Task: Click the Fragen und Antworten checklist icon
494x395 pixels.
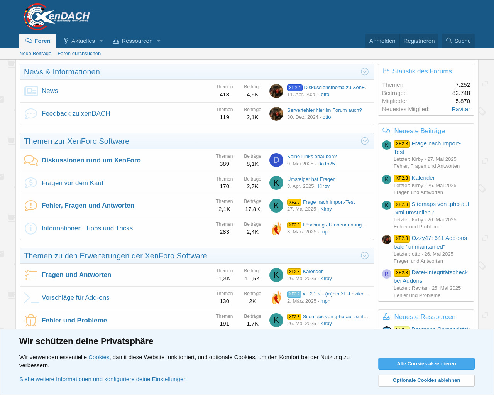Action: [x=31, y=275]
